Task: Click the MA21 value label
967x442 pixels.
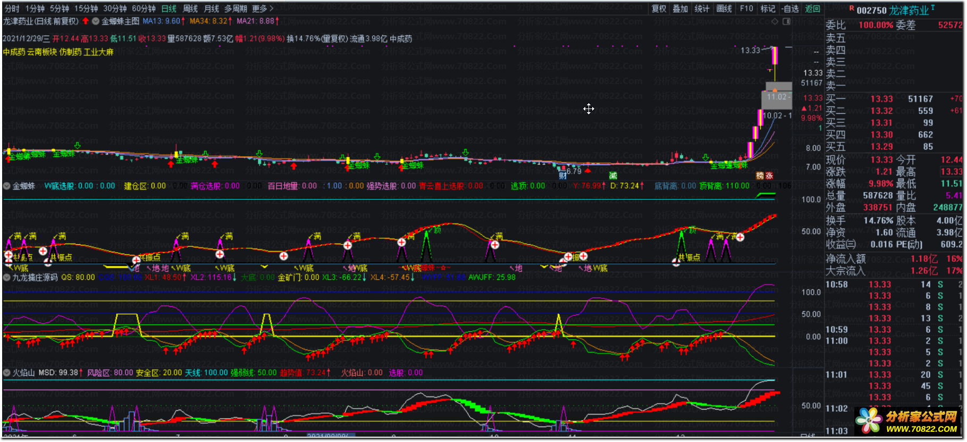Action: 258,21
